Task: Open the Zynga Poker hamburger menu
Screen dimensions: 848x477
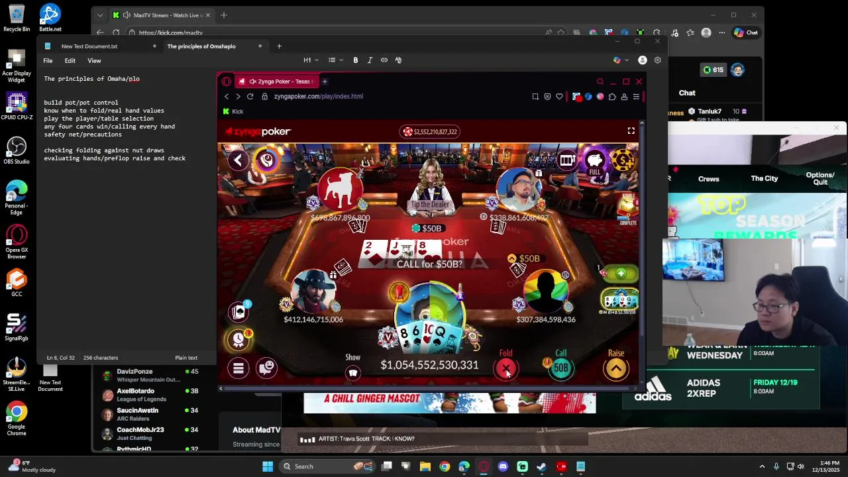Action: (x=238, y=368)
